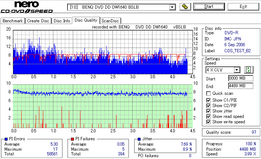Click the PI Errors average 5.30
The image size is (261, 159).
[54, 144]
